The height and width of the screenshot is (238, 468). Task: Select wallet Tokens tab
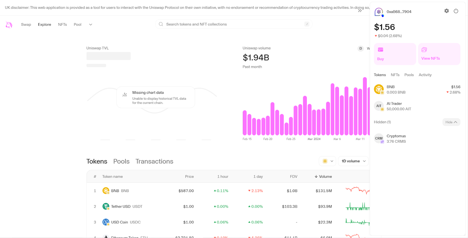click(x=380, y=75)
